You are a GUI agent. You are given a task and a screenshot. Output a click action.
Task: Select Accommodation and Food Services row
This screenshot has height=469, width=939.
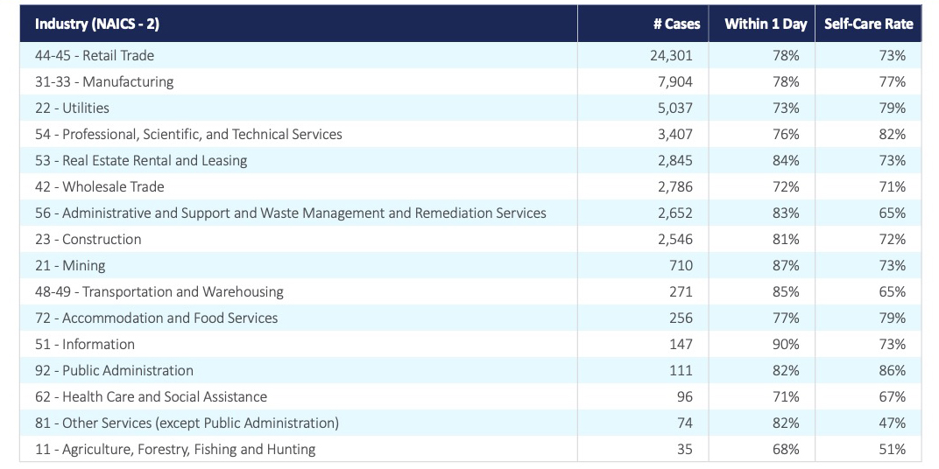point(156,318)
